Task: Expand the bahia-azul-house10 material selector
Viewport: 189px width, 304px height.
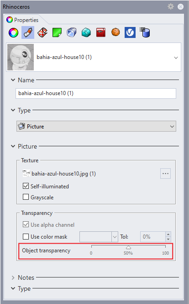Action: 94,57
